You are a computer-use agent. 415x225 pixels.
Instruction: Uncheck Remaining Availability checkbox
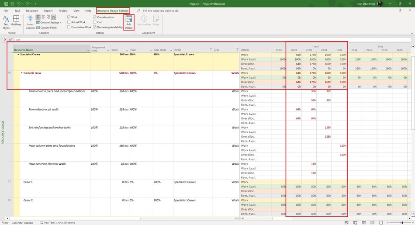click(x=95, y=27)
